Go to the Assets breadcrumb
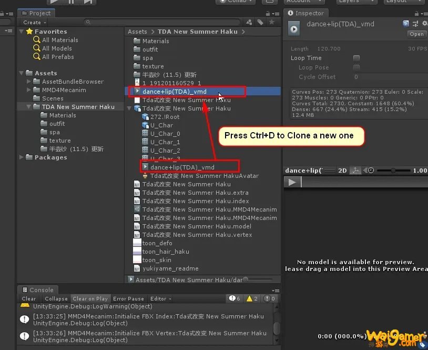Screen dimensions: 428x350 click(137, 32)
